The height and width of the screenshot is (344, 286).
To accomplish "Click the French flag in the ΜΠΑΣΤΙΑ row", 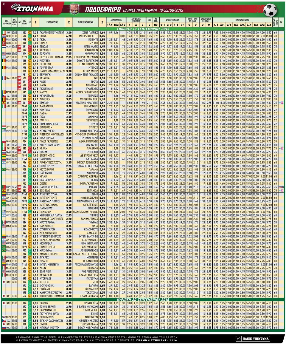I will click(4, 78).
